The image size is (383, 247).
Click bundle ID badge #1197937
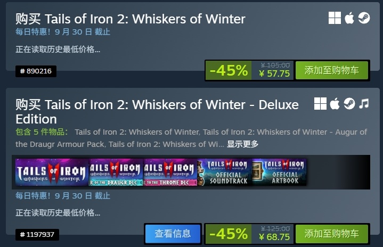coord(37,235)
